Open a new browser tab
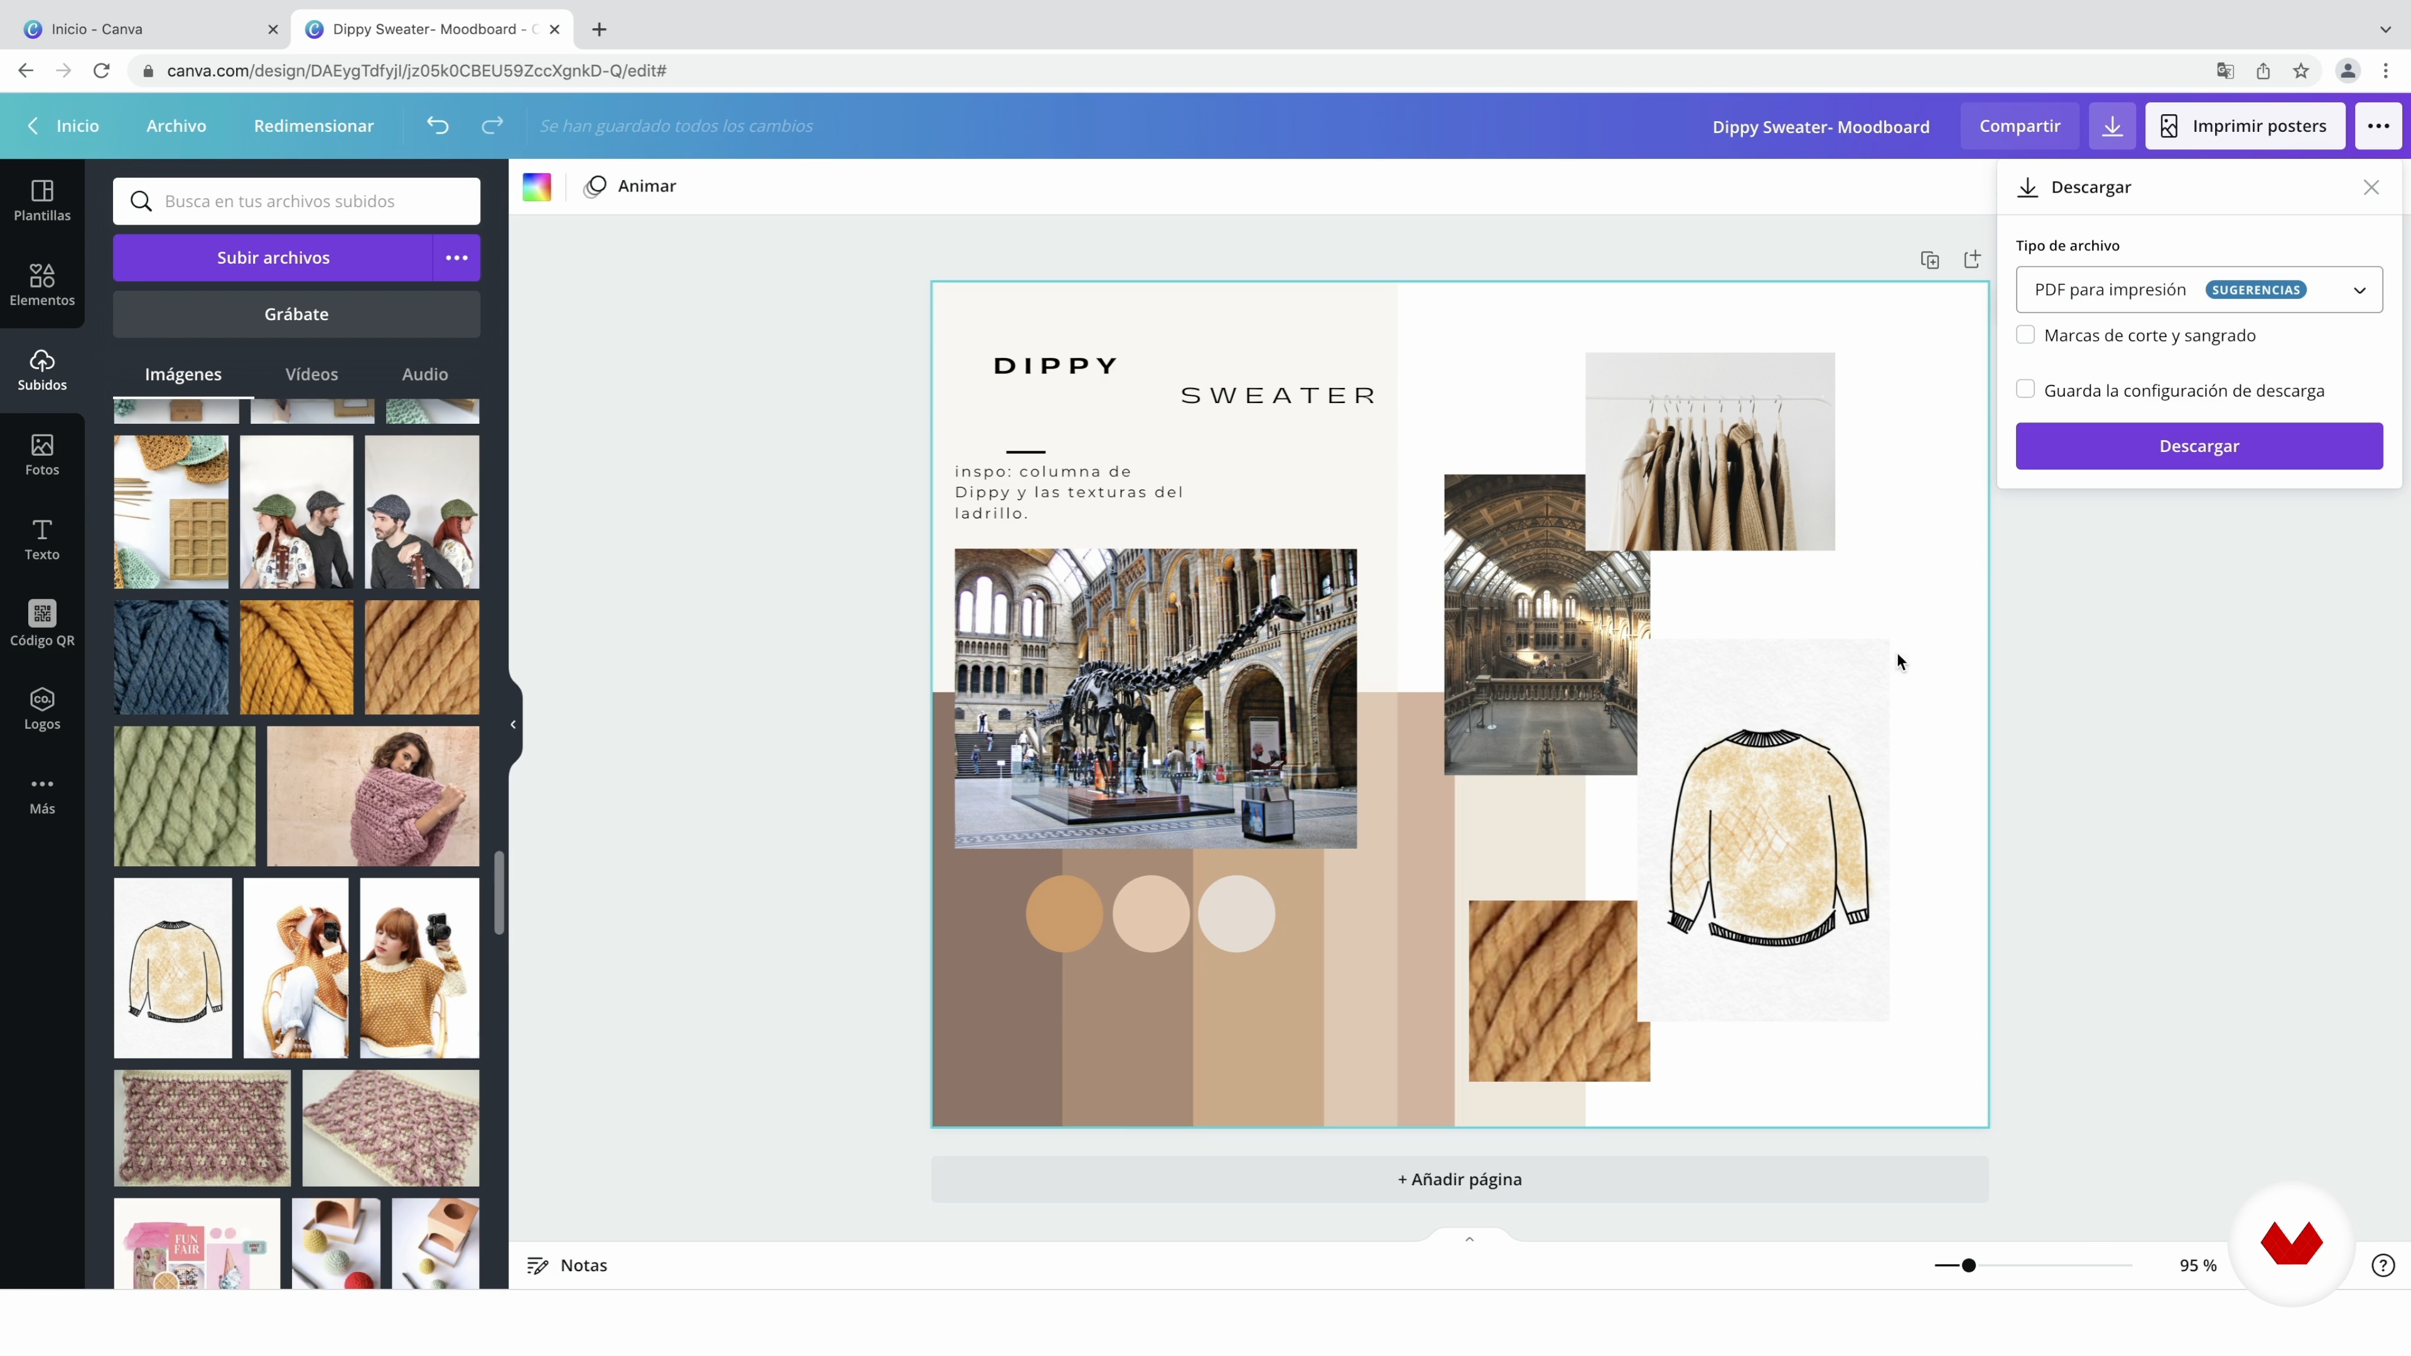The height and width of the screenshot is (1356, 2411). [600, 29]
